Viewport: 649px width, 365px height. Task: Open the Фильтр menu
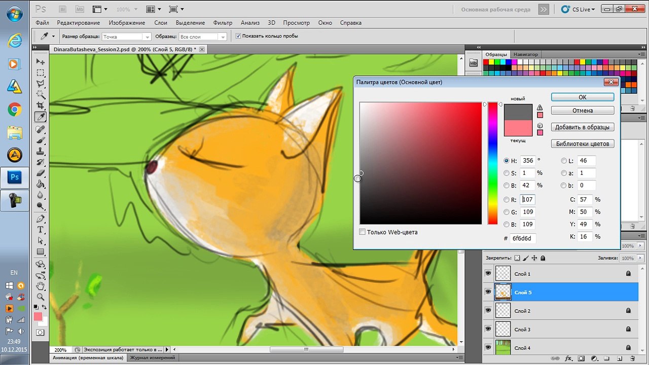point(223,23)
